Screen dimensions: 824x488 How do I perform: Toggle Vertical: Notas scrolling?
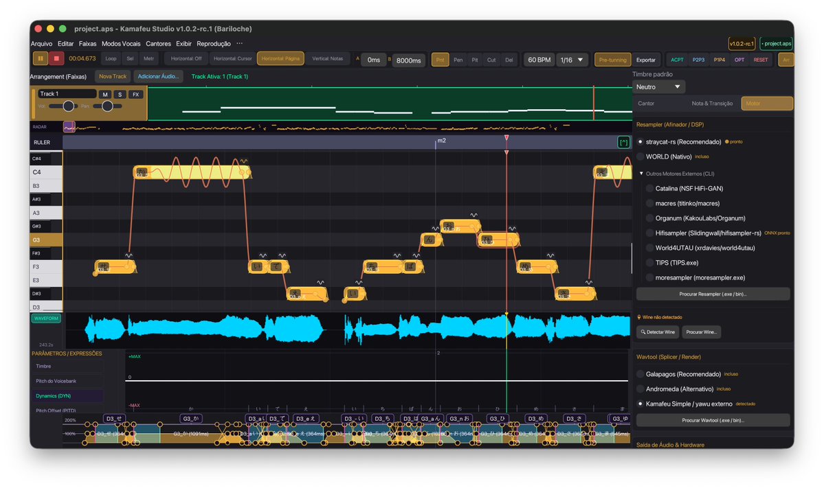point(327,59)
